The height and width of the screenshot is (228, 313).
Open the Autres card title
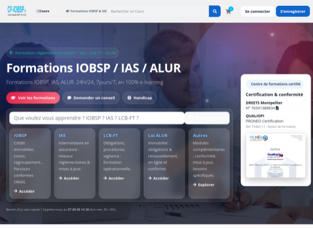[x=200, y=135]
